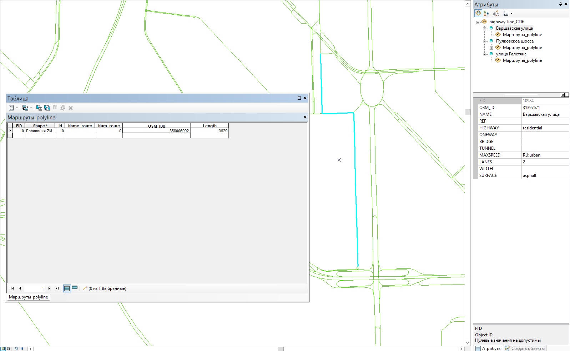This screenshot has width=570, height=351.
Task: Refresh the map view
Action: point(16,348)
